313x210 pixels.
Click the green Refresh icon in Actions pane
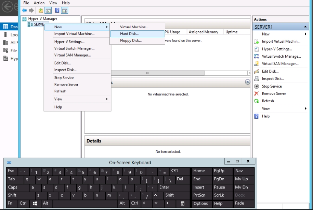(x=257, y=101)
